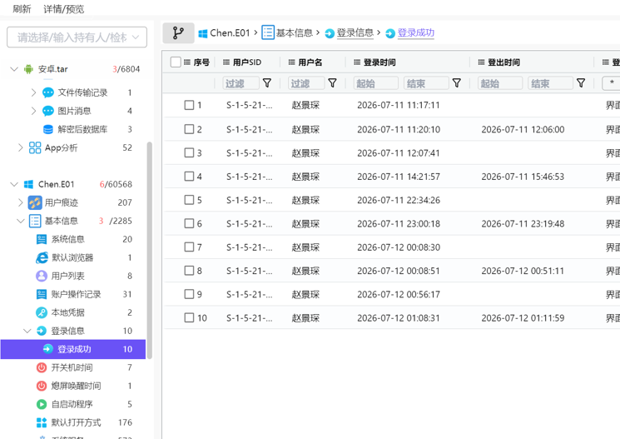The image size is (620, 439).
Task: Expand the 用户痕迹 node
Action: coord(21,202)
